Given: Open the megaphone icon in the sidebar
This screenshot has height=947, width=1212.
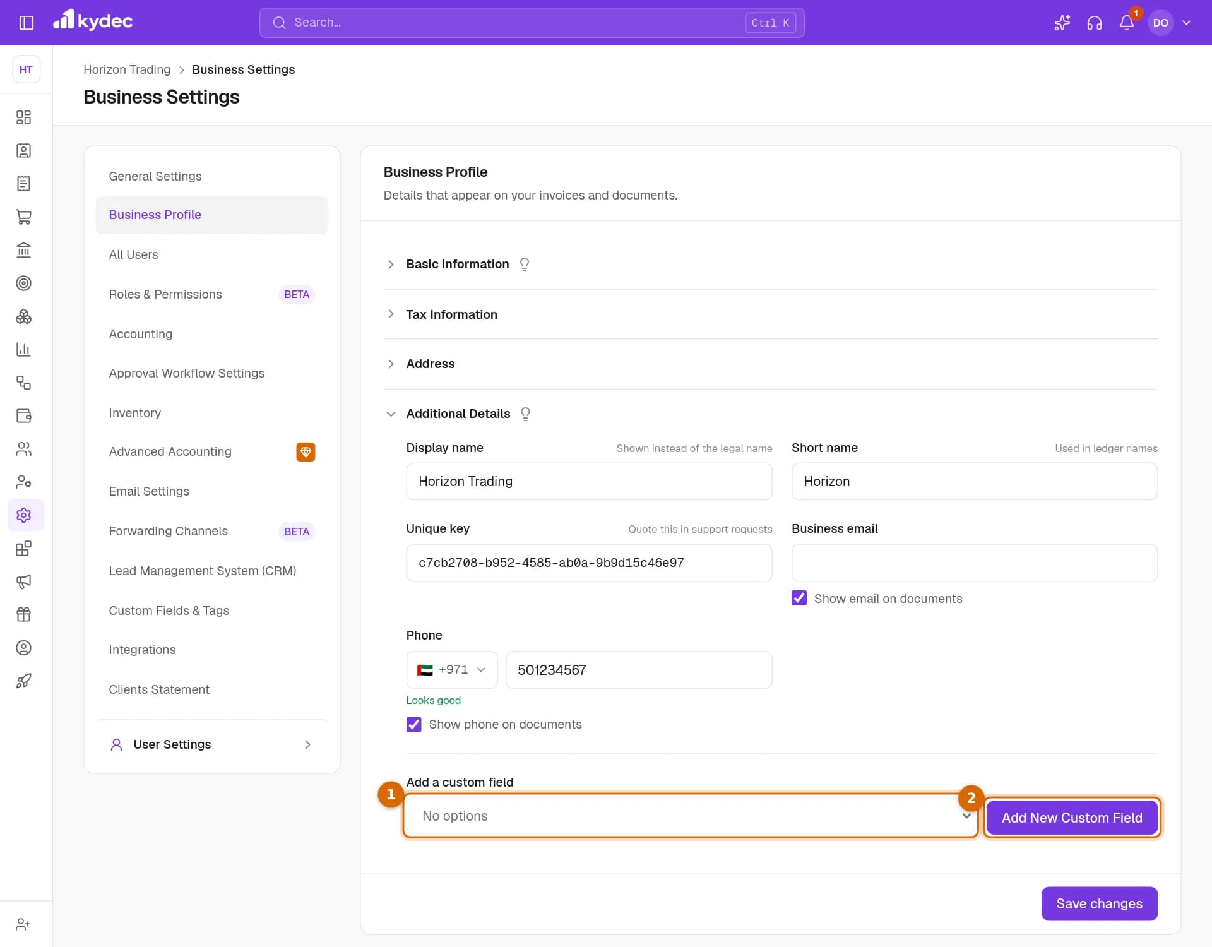Looking at the screenshot, I should tap(23, 581).
